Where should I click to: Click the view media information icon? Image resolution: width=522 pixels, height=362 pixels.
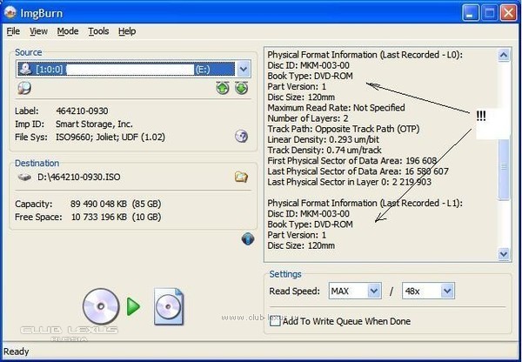pyautogui.click(x=24, y=88)
